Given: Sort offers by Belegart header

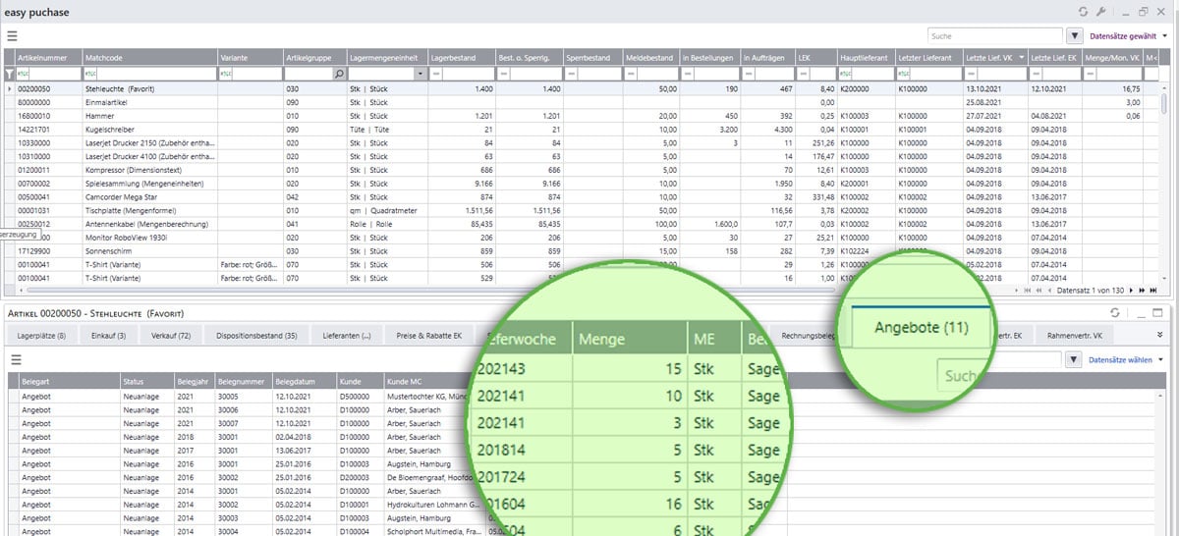Looking at the screenshot, I should [69, 379].
